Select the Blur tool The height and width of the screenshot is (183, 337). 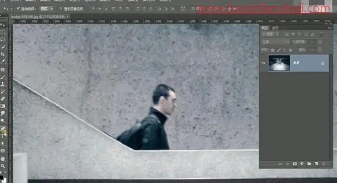pos(3,113)
